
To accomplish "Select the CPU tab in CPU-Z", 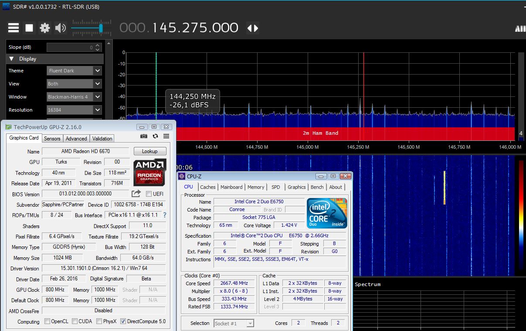I will click(x=188, y=187).
